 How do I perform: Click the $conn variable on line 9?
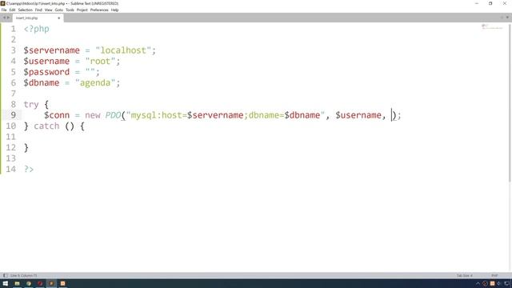(x=57, y=115)
